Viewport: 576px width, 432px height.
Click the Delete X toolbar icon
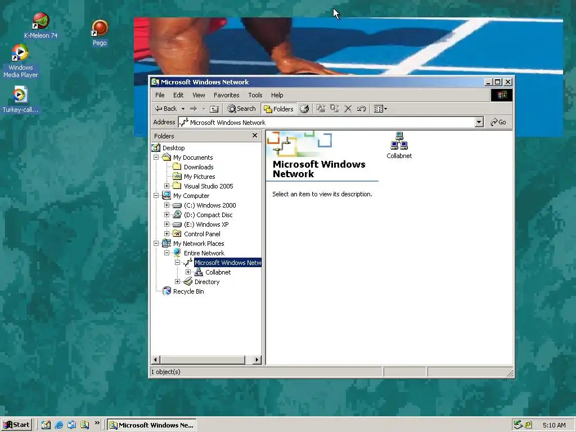tap(348, 109)
